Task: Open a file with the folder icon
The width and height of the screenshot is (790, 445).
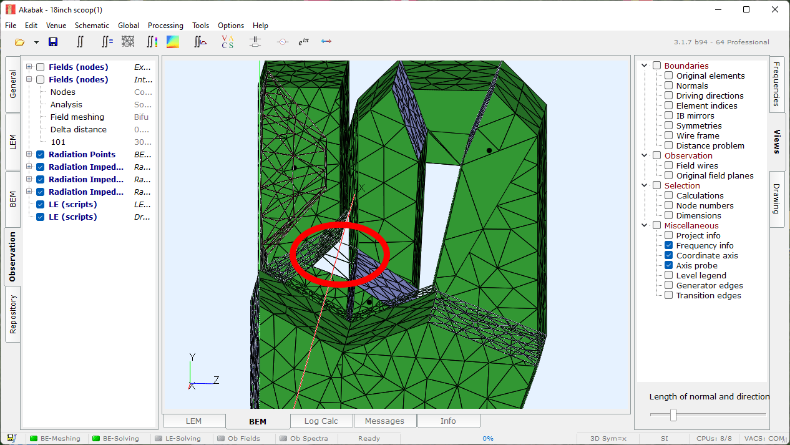Action: [19, 42]
